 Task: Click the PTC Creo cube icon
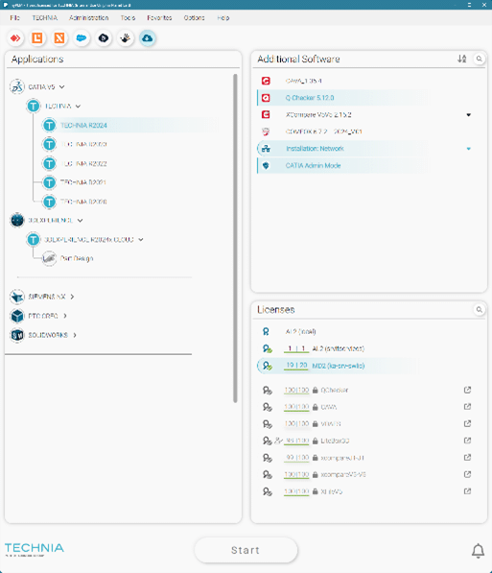(x=17, y=316)
